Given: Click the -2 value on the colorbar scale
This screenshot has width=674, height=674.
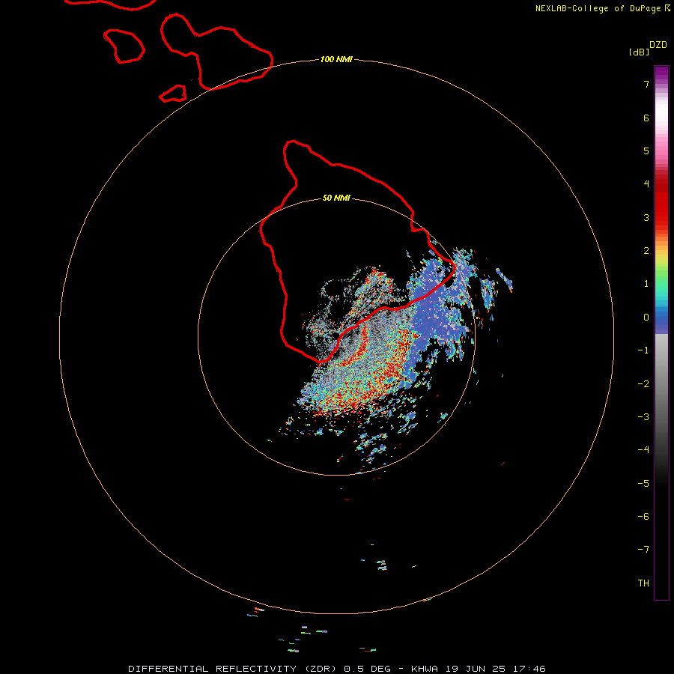Looking at the screenshot, I should point(643,384).
